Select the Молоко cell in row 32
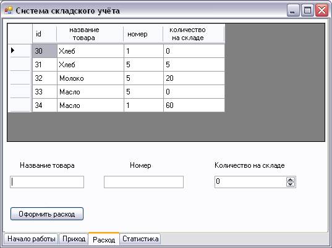Image resolution: width=332 pixels, height=248 pixels. click(x=90, y=78)
